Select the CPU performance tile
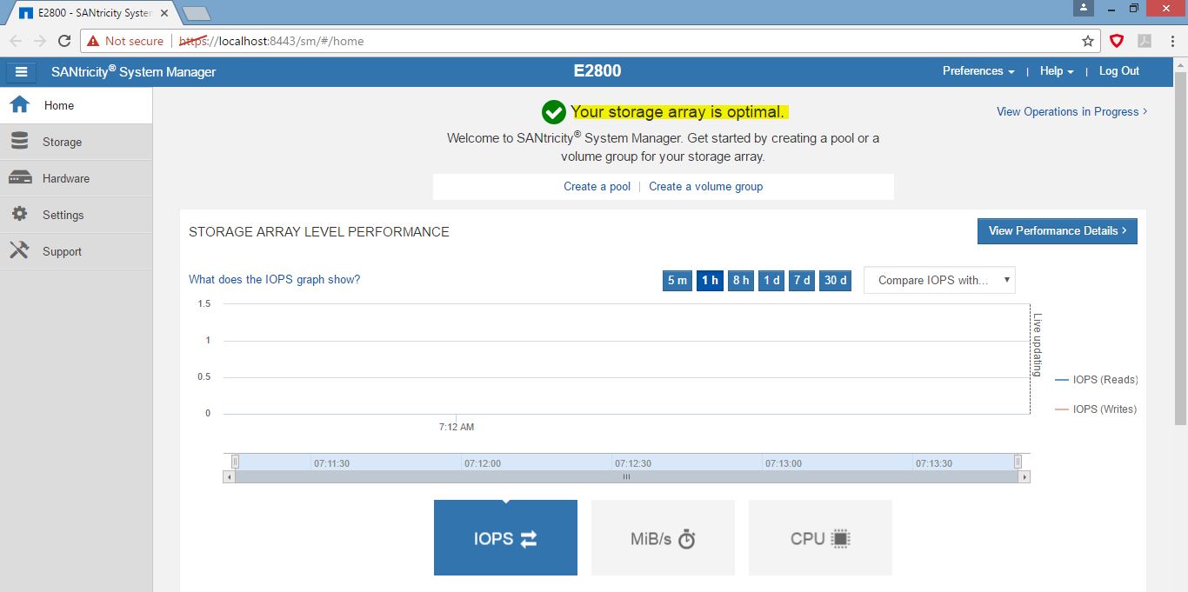1188x592 pixels. [819, 537]
